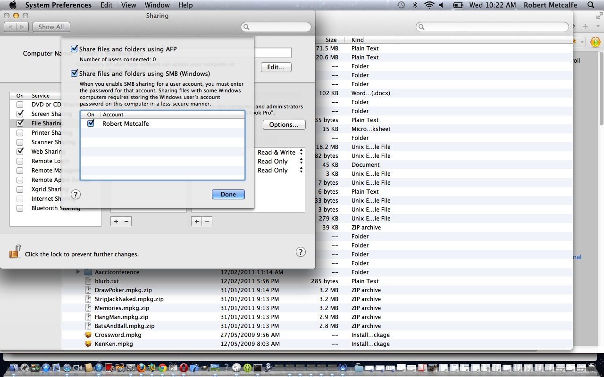The height and width of the screenshot is (377, 604).
Task: Open Safari from the Dock
Action: (x=67, y=368)
